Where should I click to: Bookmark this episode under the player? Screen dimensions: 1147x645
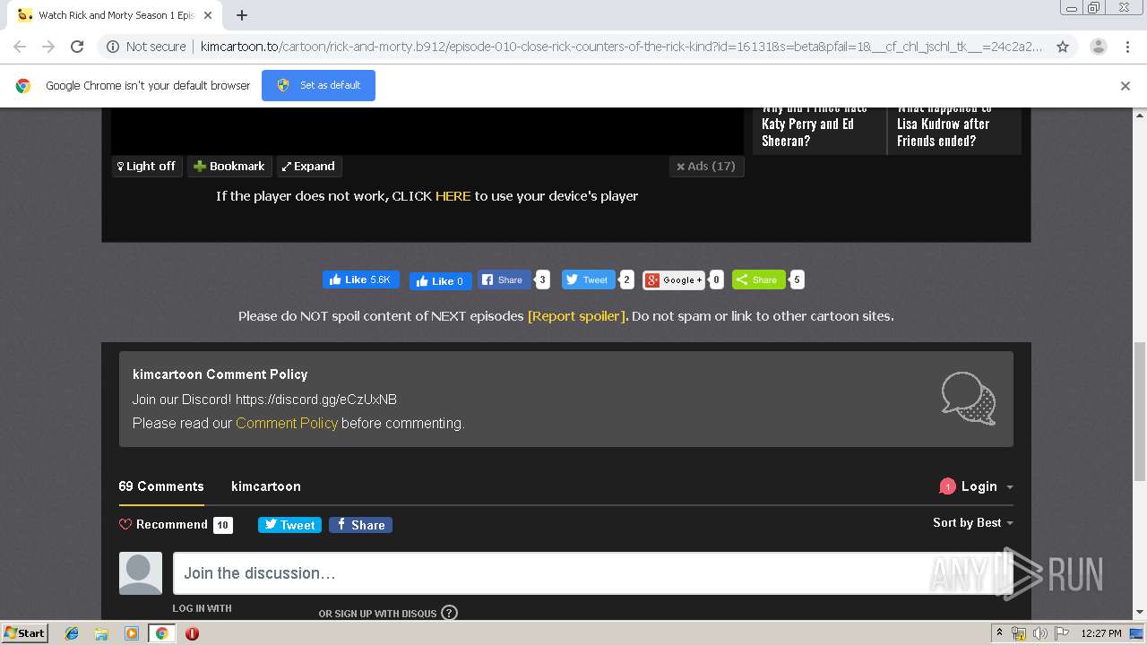(x=229, y=166)
